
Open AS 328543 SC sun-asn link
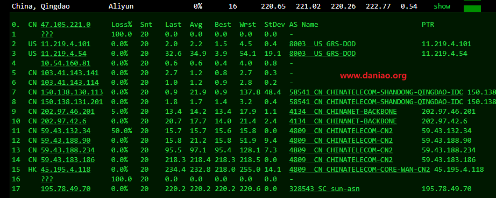(x=324, y=189)
